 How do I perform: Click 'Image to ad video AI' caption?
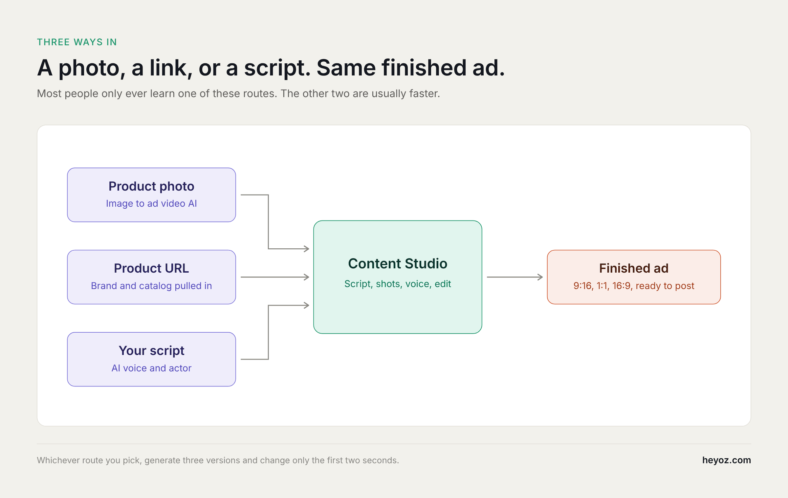(x=151, y=203)
